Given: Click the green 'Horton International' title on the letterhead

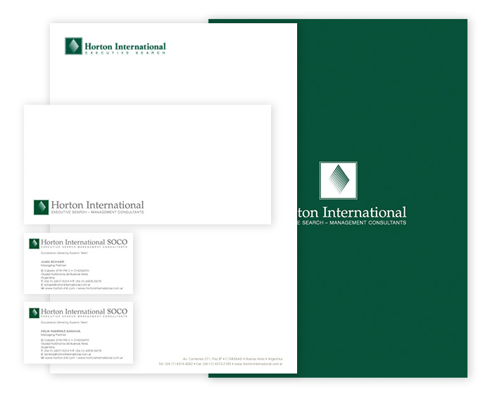Looking at the screenshot, I should tap(125, 46).
